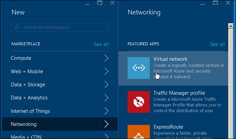
Task: Click the Traffic Manager profile description text
Action: pyautogui.click(x=187, y=105)
